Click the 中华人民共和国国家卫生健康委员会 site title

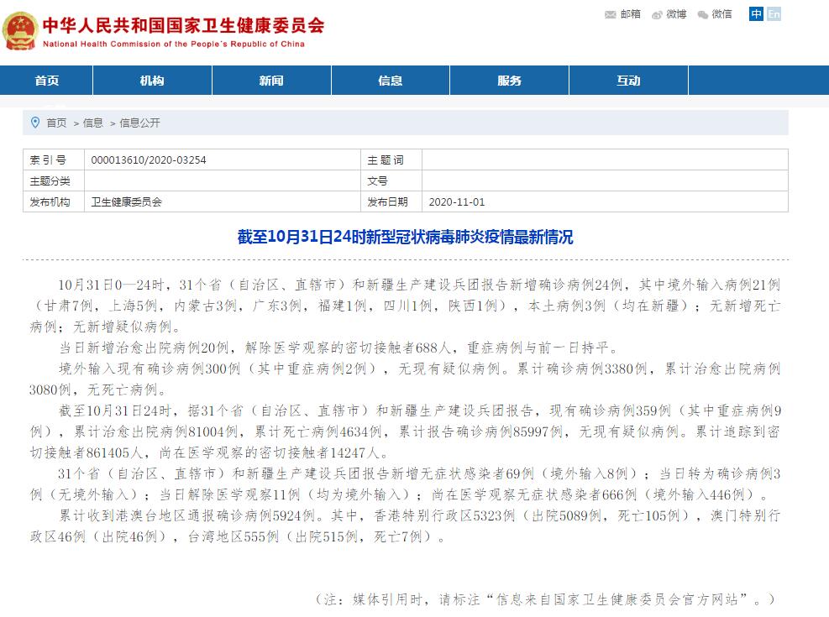(x=183, y=25)
